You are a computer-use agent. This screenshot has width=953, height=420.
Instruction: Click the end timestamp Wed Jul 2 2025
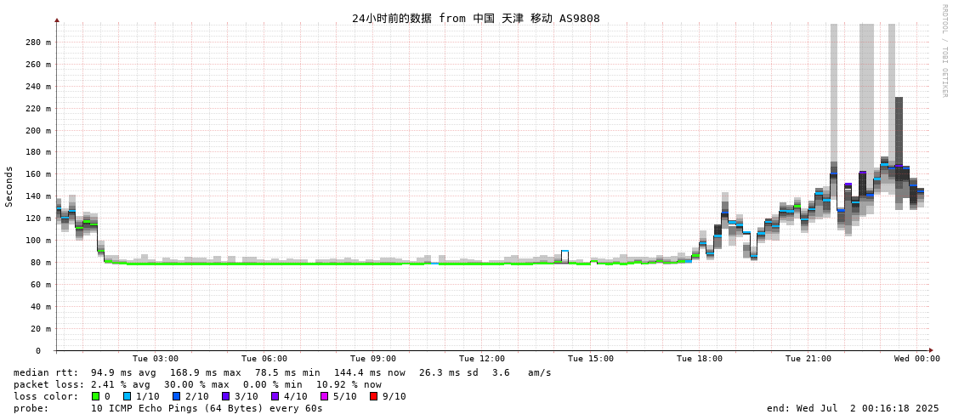click(853, 408)
